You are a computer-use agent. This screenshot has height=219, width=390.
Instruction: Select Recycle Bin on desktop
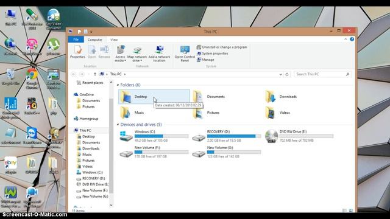(x=10, y=77)
